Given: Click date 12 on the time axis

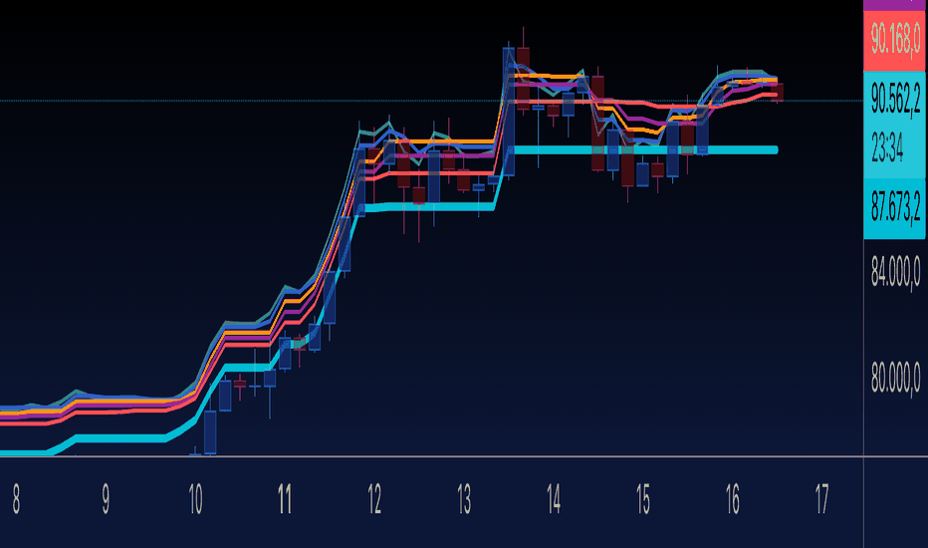Looking at the screenshot, I should click(x=374, y=499).
